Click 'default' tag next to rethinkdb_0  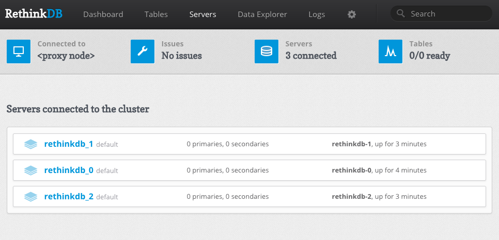tap(107, 171)
